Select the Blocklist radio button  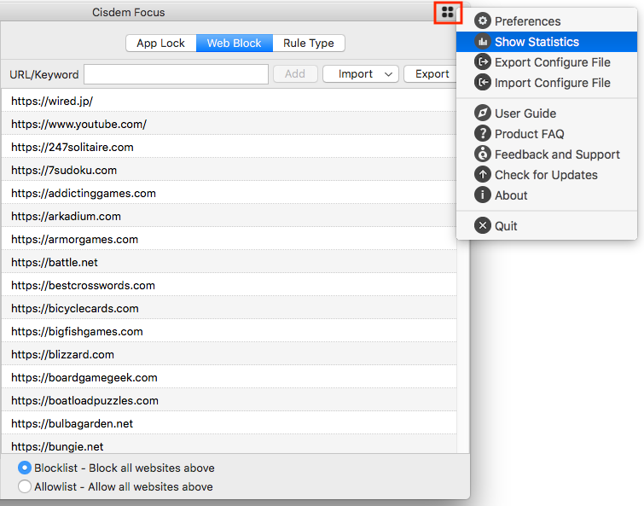tap(25, 468)
